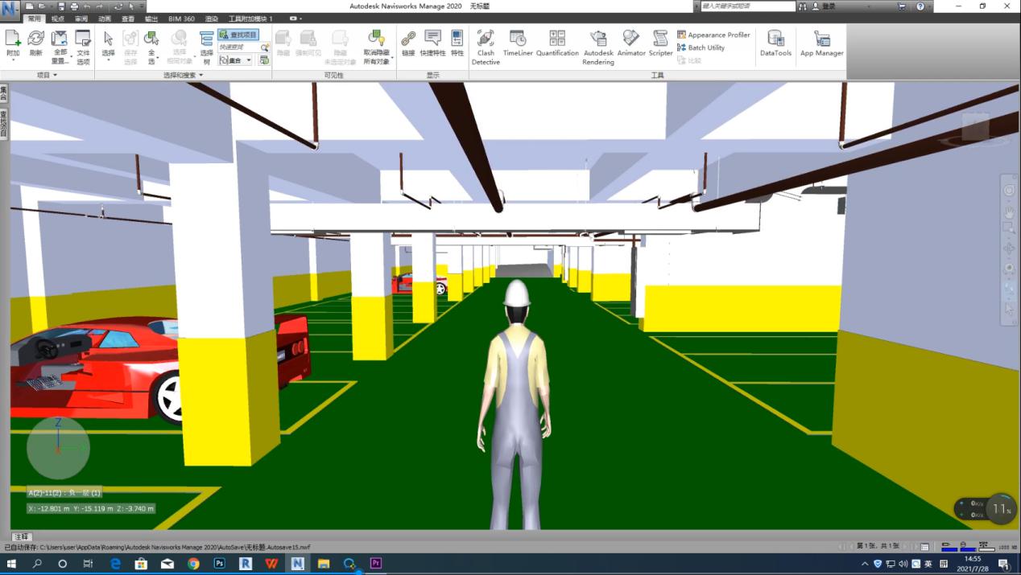This screenshot has height=575, width=1021.
Task: Click the 快速查找 quick find search field
Action: [238, 47]
